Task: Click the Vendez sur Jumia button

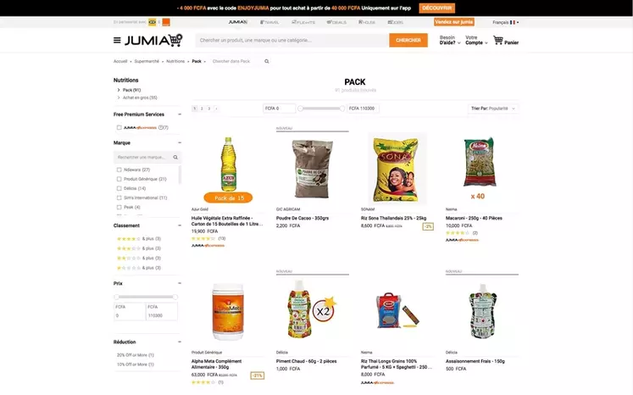Action: coord(454,22)
